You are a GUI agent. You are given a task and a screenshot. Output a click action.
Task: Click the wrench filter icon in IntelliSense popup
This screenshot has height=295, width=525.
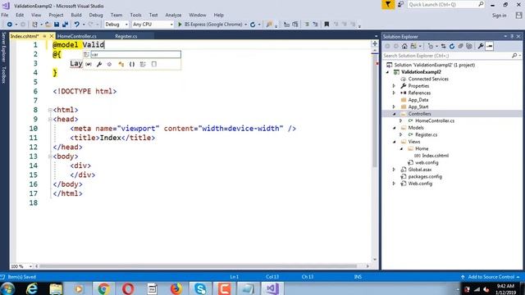pos(99,64)
